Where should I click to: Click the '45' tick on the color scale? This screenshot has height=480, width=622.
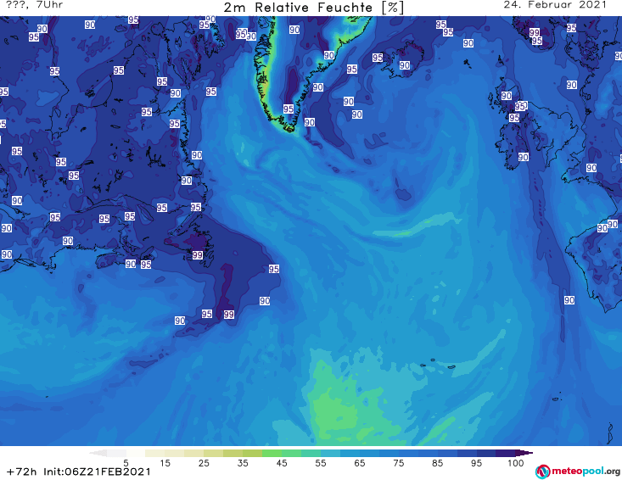[x=282, y=463]
